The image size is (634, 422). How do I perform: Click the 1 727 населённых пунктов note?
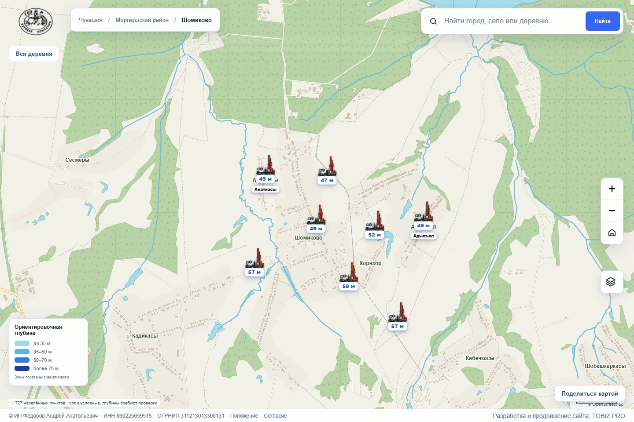point(85,403)
